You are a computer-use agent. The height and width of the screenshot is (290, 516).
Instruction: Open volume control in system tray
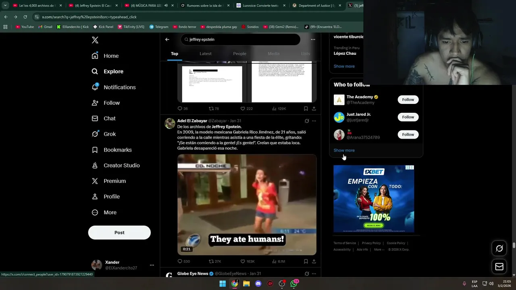pos(491,284)
